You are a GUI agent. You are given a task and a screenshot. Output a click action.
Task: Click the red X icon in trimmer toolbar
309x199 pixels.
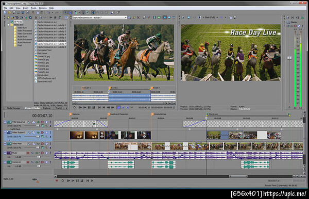pos(139,18)
